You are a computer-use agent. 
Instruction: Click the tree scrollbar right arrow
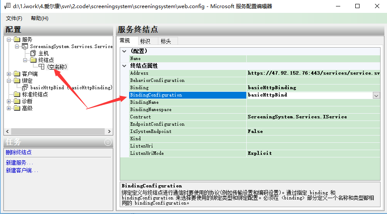tap(109, 131)
